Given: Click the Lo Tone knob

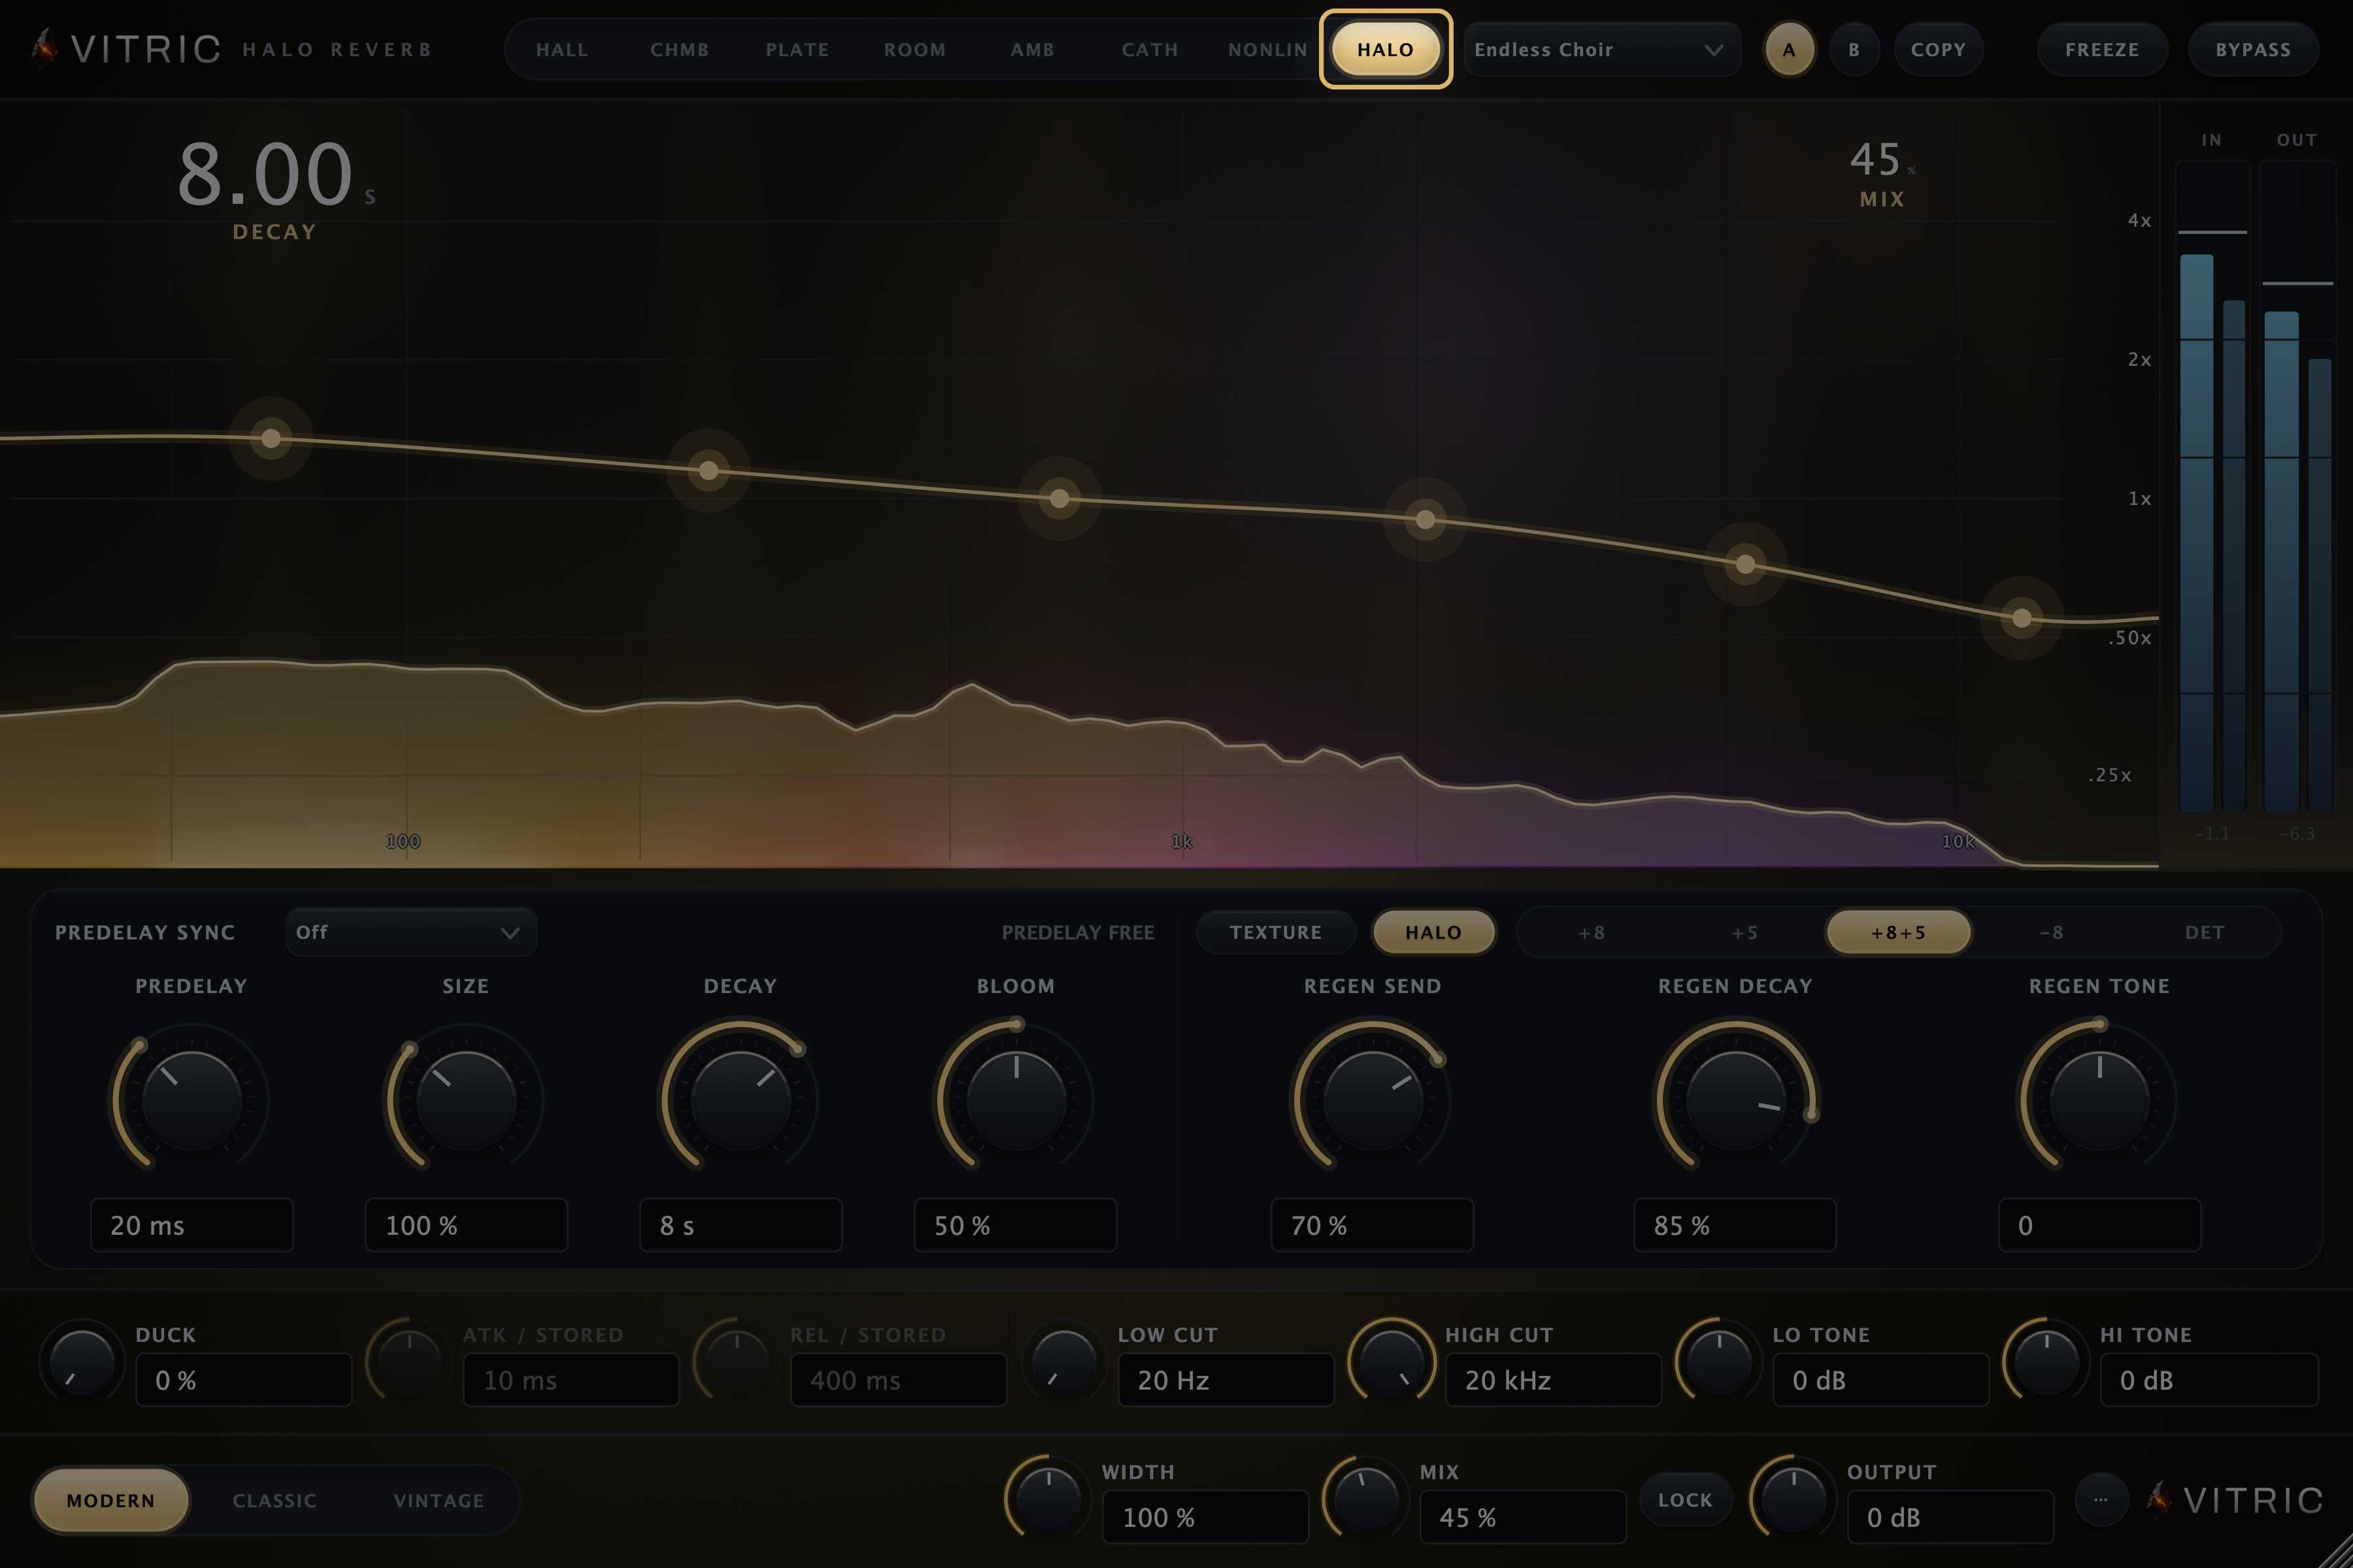Looking at the screenshot, I should pos(1719,1362).
